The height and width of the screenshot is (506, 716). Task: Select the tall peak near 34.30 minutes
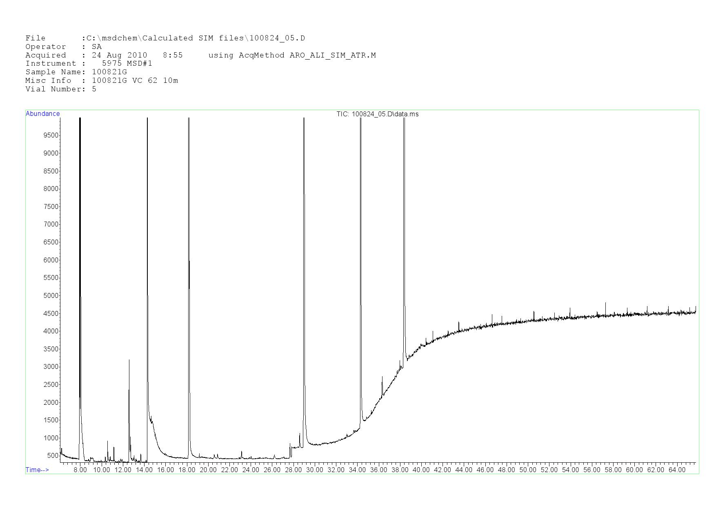[x=361, y=245]
